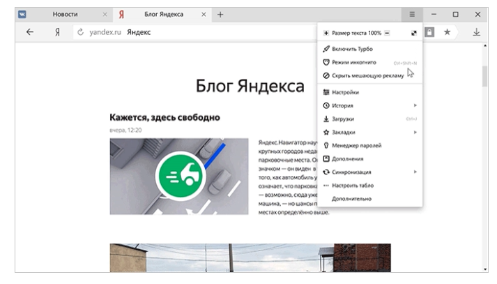The width and height of the screenshot is (497, 284).
Task: Minimize the browser window
Action: click(x=434, y=14)
